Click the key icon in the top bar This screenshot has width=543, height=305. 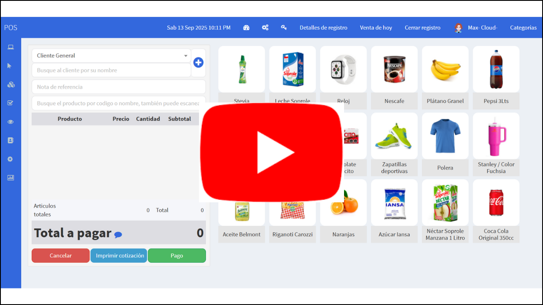point(284,28)
